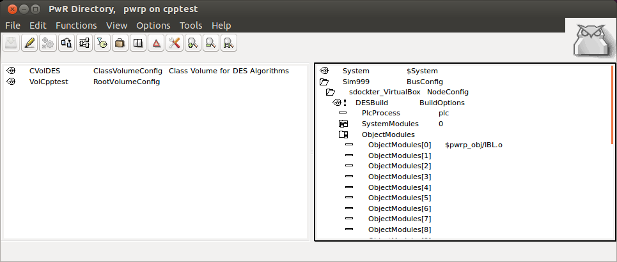617x262 pixels.
Task: Click the funnel and play toolbar icon
Action: (x=102, y=43)
